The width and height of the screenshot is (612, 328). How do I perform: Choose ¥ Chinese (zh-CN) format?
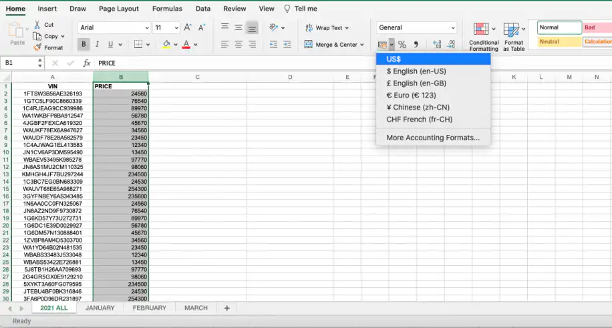433,108
